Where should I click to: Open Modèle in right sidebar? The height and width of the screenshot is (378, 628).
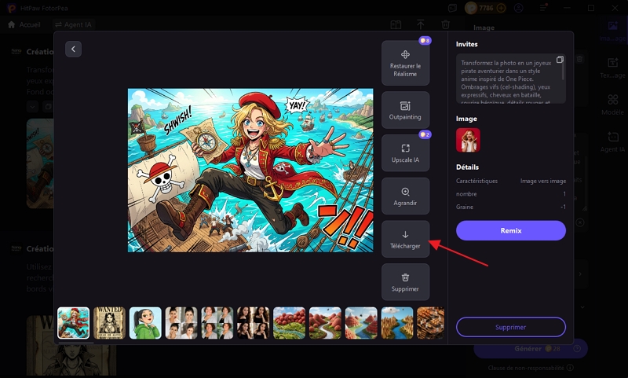[x=612, y=105]
